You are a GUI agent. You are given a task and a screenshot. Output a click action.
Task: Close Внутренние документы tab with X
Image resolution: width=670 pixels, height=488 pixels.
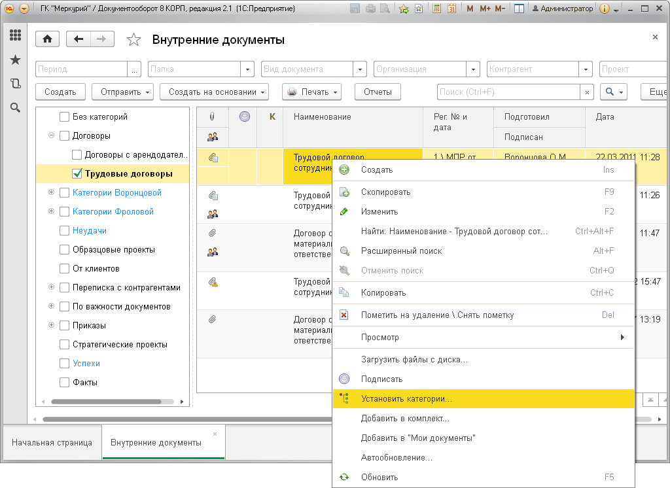tap(215, 434)
